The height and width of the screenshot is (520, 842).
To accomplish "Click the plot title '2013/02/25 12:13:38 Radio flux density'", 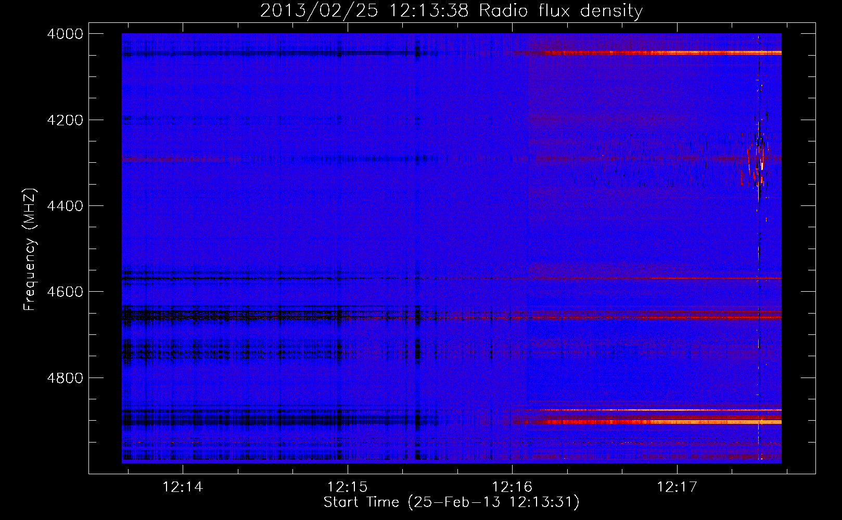I will (451, 11).
